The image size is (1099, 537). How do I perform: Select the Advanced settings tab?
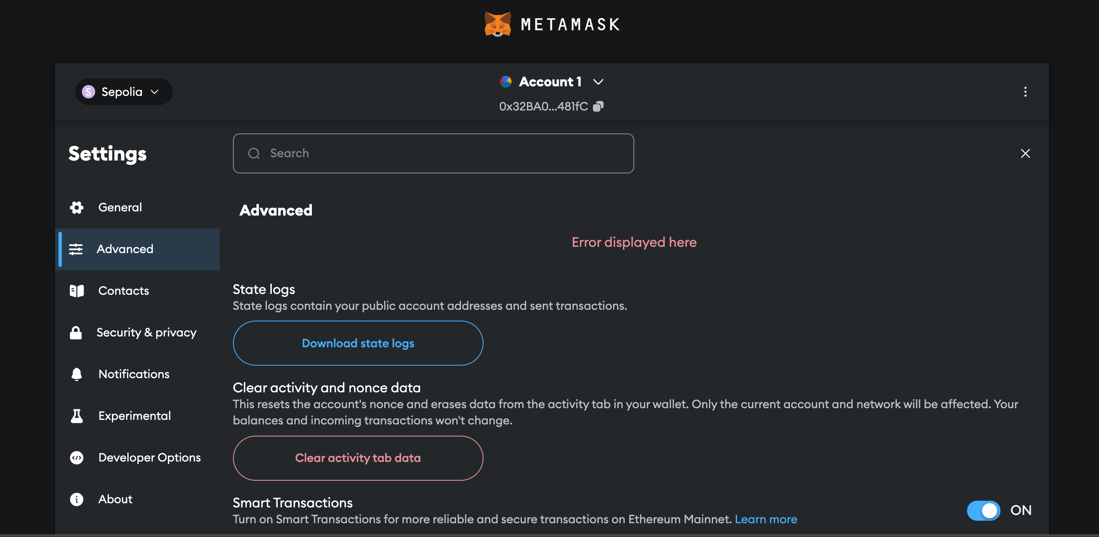[137, 249]
